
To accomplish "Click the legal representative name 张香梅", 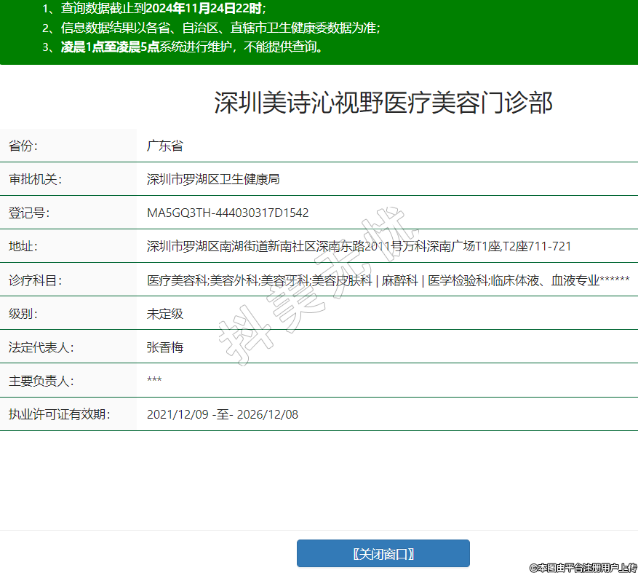I will [164, 347].
